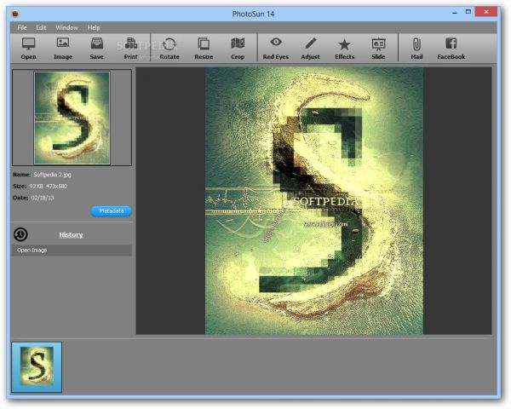Select the Image toolbar icon
This screenshot has height=409, width=511.
pyautogui.click(x=63, y=48)
